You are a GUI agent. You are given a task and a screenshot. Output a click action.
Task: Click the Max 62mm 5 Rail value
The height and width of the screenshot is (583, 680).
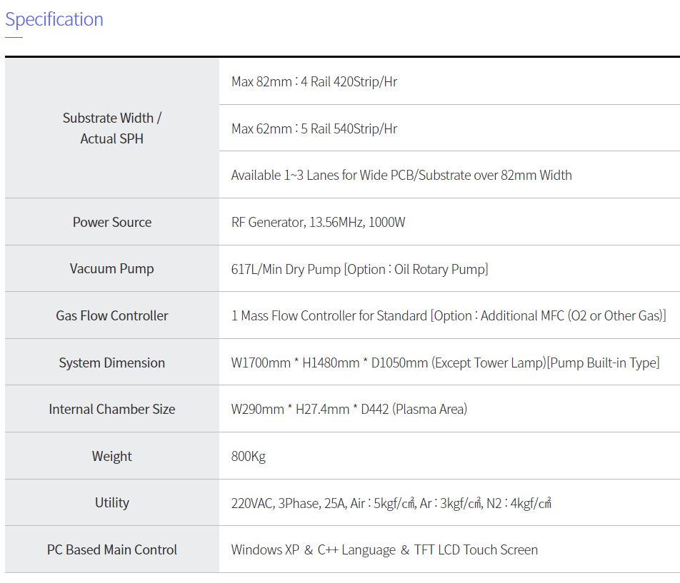[x=314, y=128]
